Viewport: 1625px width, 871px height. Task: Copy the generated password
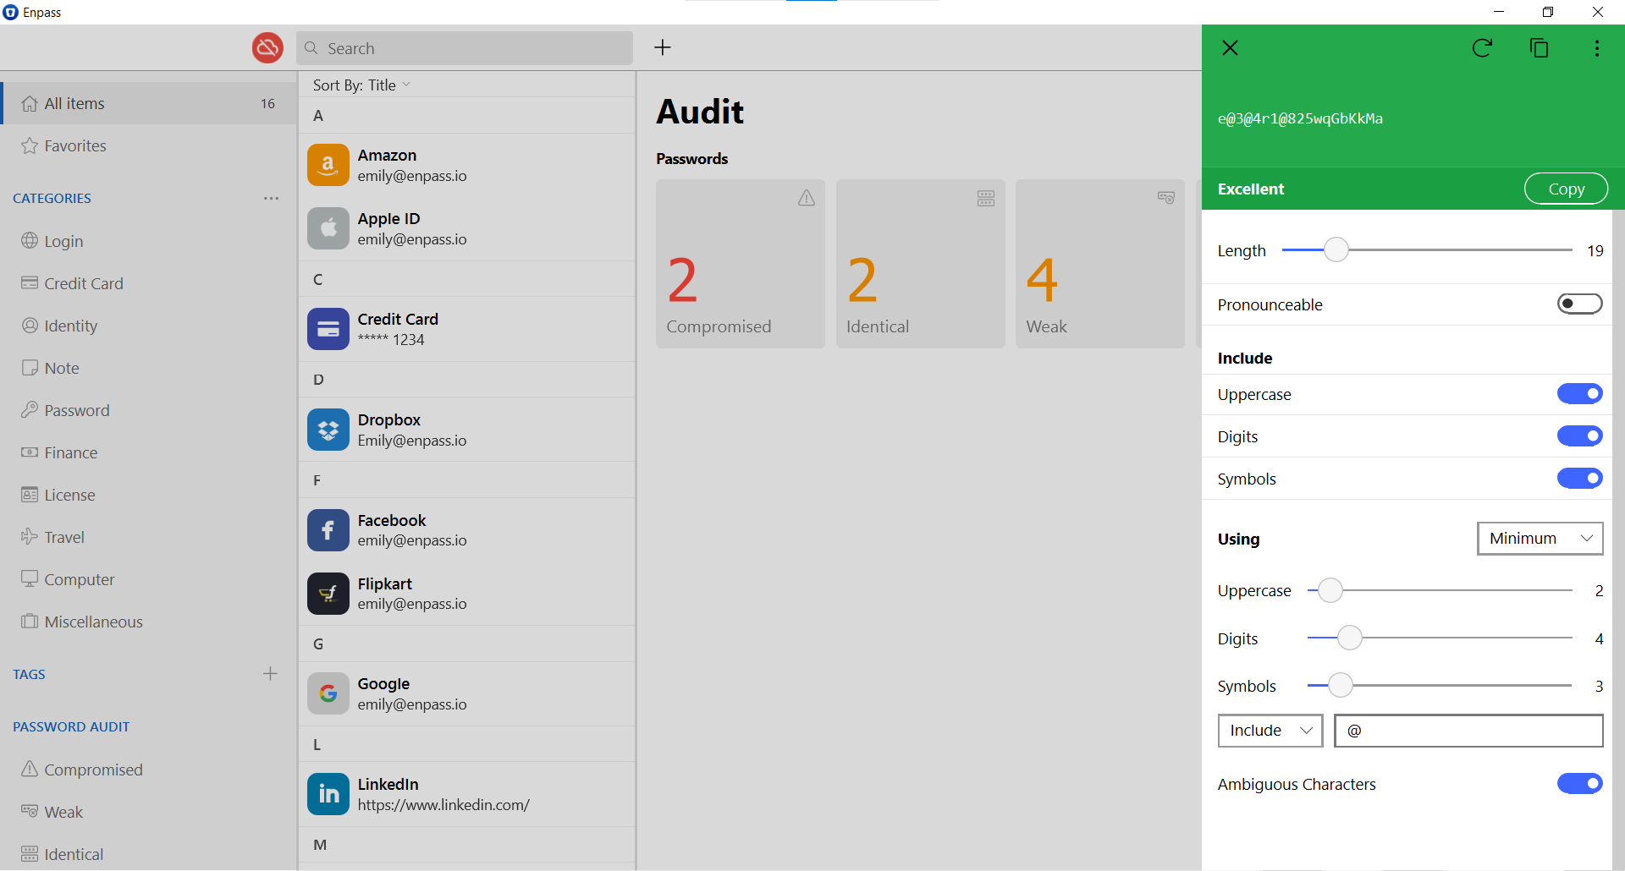pos(1566,189)
